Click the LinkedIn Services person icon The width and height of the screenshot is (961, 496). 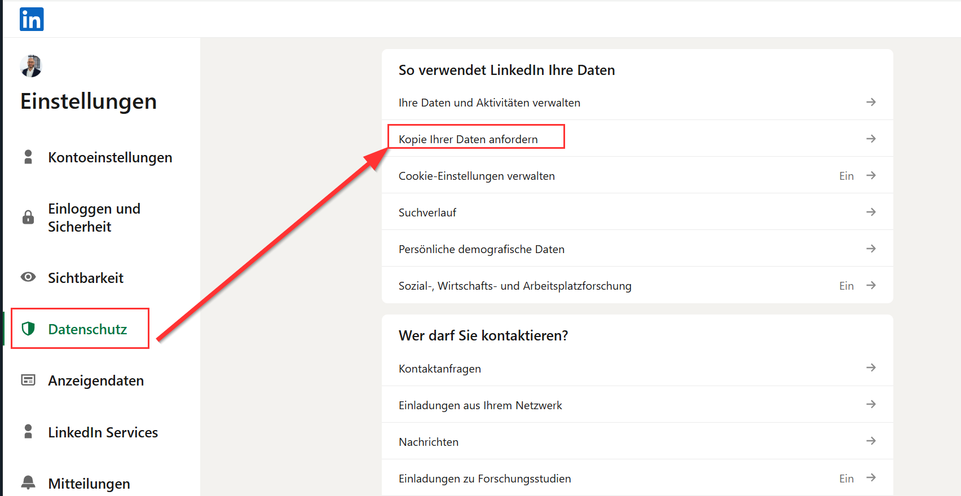(x=28, y=432)
